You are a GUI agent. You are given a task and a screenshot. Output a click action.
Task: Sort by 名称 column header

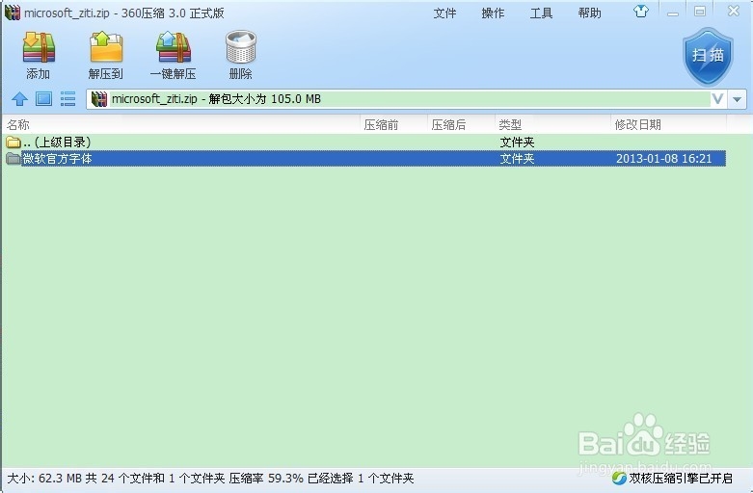[x=181, y=124]
